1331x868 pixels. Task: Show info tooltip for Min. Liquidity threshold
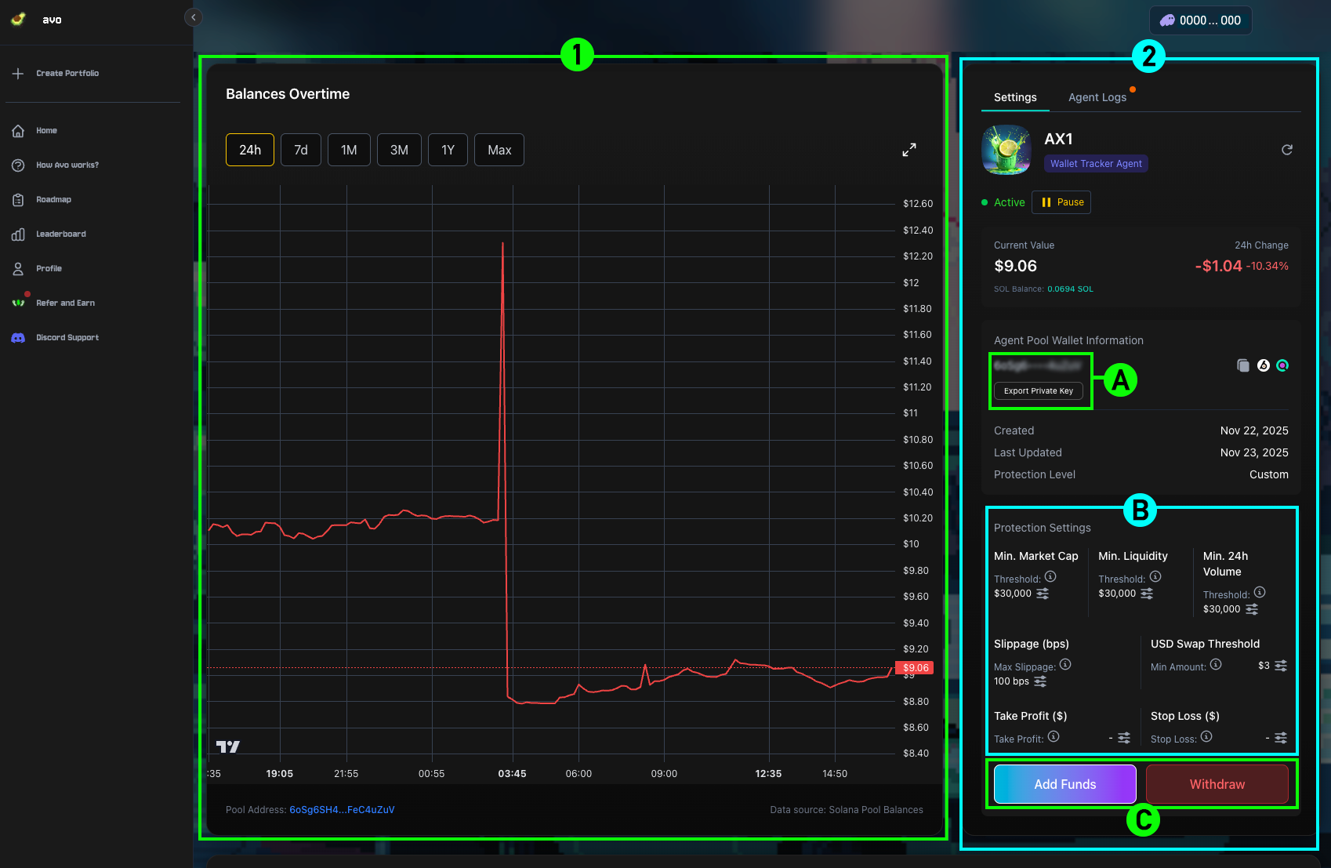pos(1155,577)
